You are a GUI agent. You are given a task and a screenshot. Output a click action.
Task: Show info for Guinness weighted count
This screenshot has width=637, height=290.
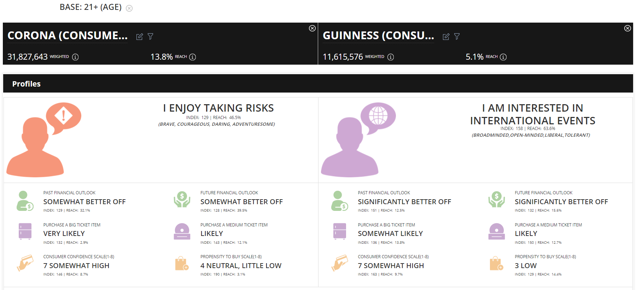[391, 57]
